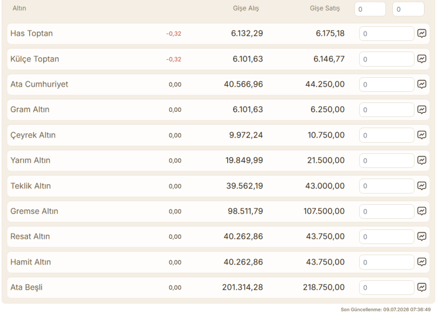Screen dimensions: 438x316
Task: Select the Gram Altın quantity input
Action: 387,109
